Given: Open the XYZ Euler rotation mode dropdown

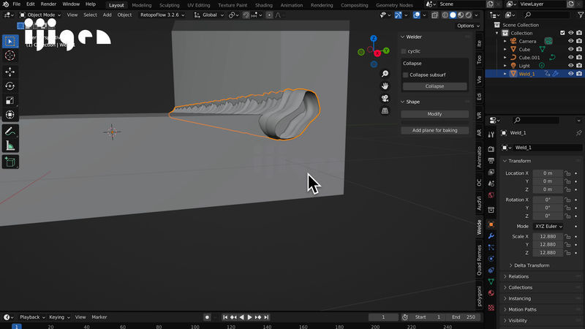Looking at the screenshot, I should [x=548, y=227].
